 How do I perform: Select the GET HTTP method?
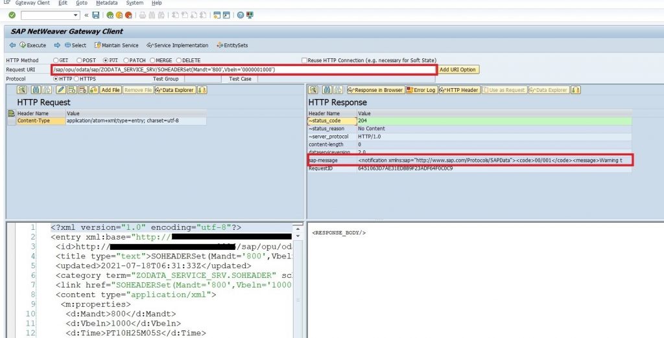(56, 60)
